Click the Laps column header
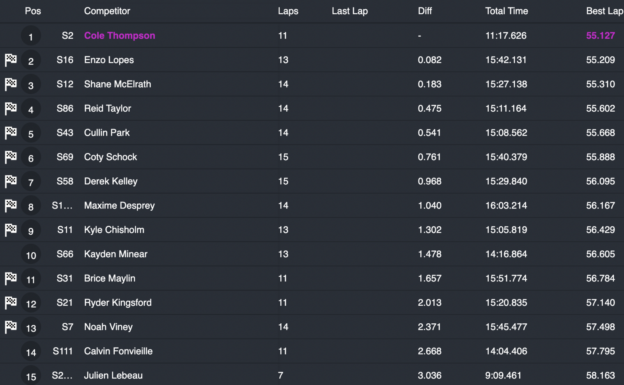 (288, 11)
